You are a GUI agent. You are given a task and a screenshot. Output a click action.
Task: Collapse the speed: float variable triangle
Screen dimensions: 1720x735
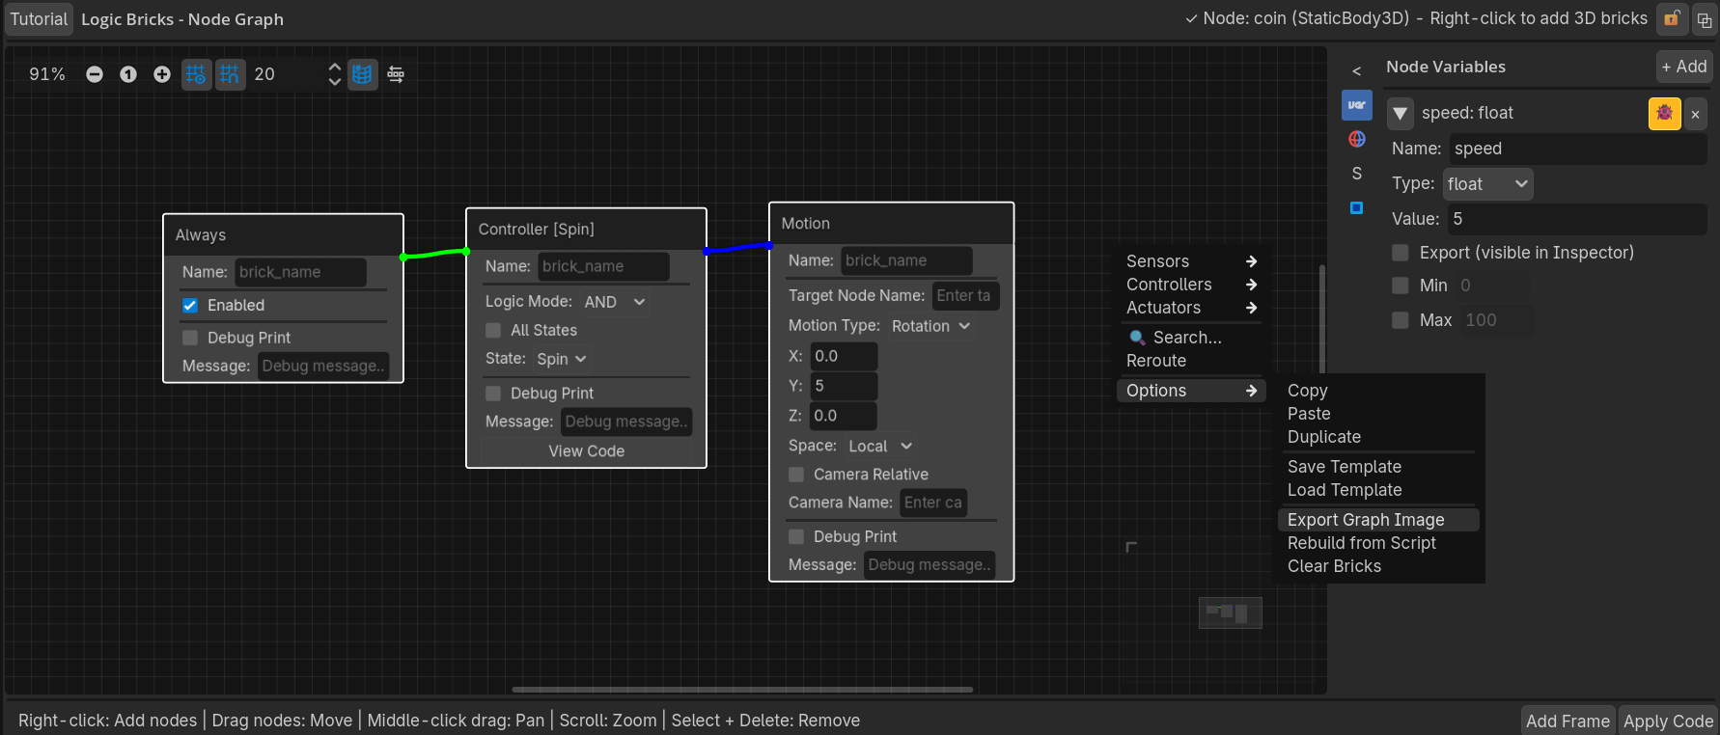(1401, 114)
